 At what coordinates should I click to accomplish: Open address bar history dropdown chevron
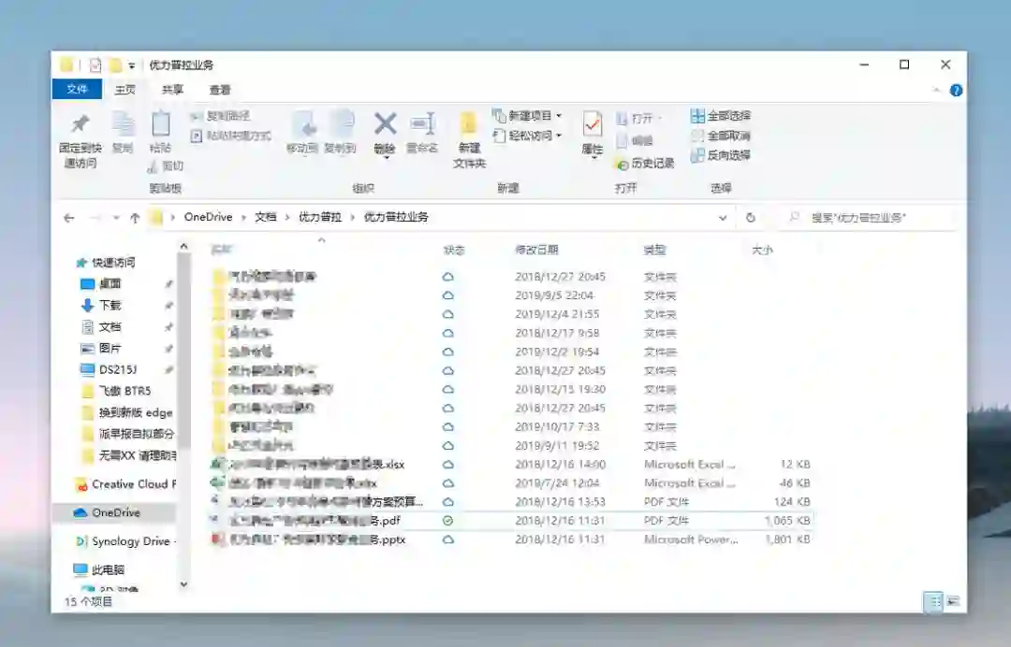click(723, 218)
